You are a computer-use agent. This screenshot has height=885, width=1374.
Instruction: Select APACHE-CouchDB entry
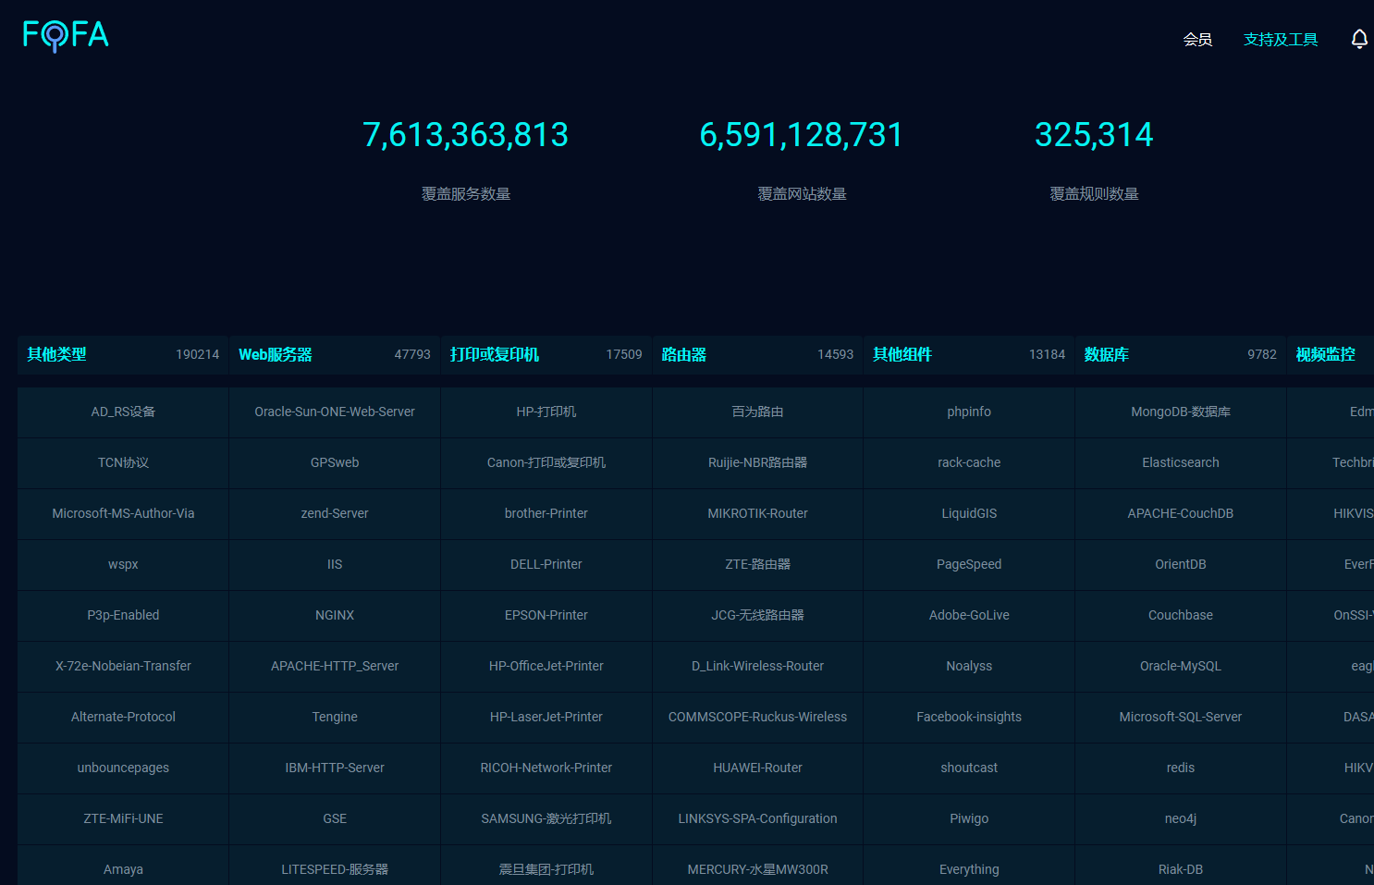(1181, 513)
